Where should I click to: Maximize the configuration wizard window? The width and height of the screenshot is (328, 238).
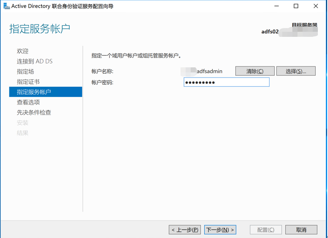[x=296, y=6]
